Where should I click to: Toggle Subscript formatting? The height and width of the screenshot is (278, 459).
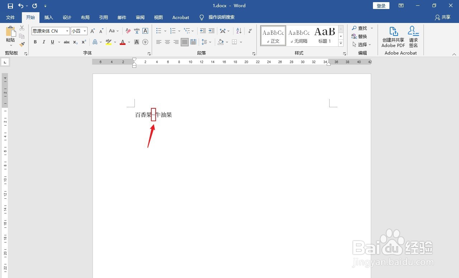coord(75,42)
